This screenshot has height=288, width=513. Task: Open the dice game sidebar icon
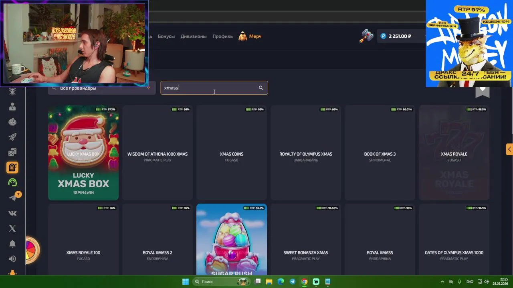click(12, 152)
